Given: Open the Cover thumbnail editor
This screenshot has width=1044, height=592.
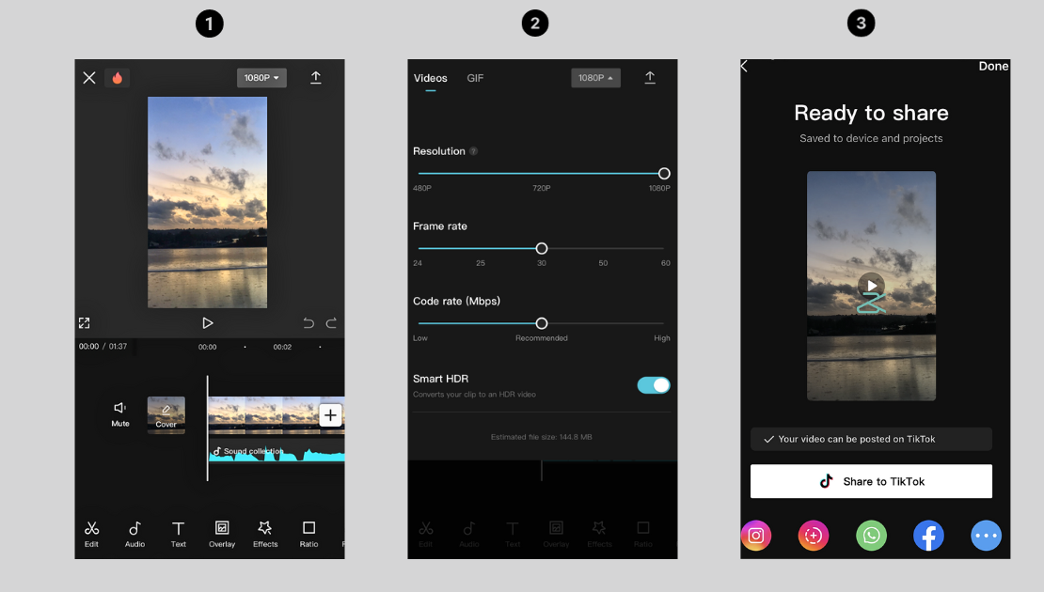Looking at the screenshot, I should pos(166,415).
